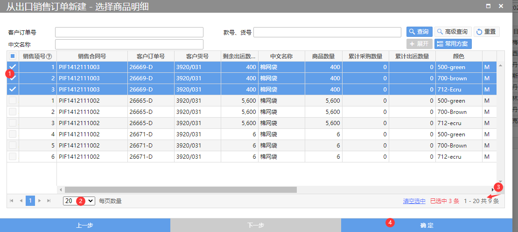518x232 pixels.
Task: Go to the first page of results
Action: pyautogui.click(x=12, y=201)
